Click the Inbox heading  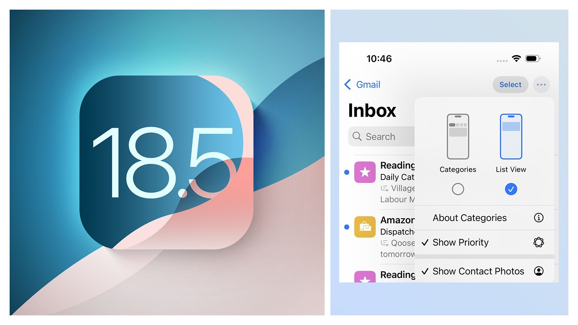coord(372,111)
